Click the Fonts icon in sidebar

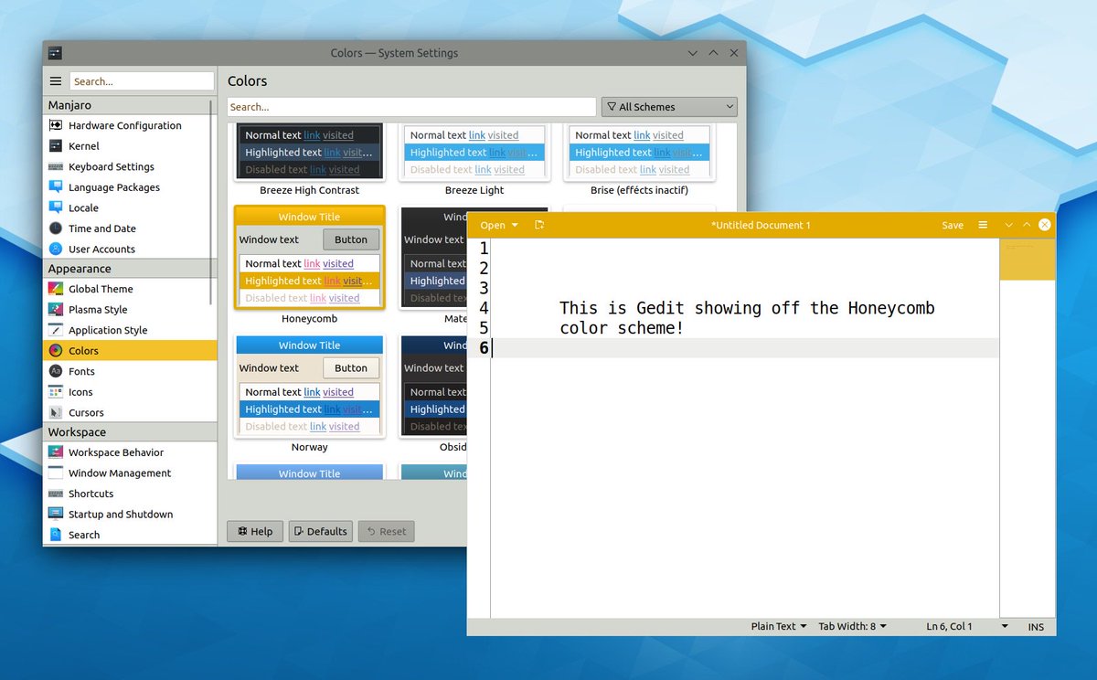pyautogui.click(x=56, y=371)
